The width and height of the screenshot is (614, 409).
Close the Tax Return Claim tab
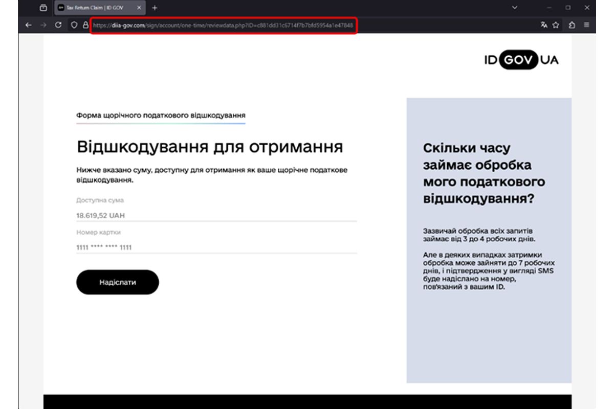pos(138,8)
